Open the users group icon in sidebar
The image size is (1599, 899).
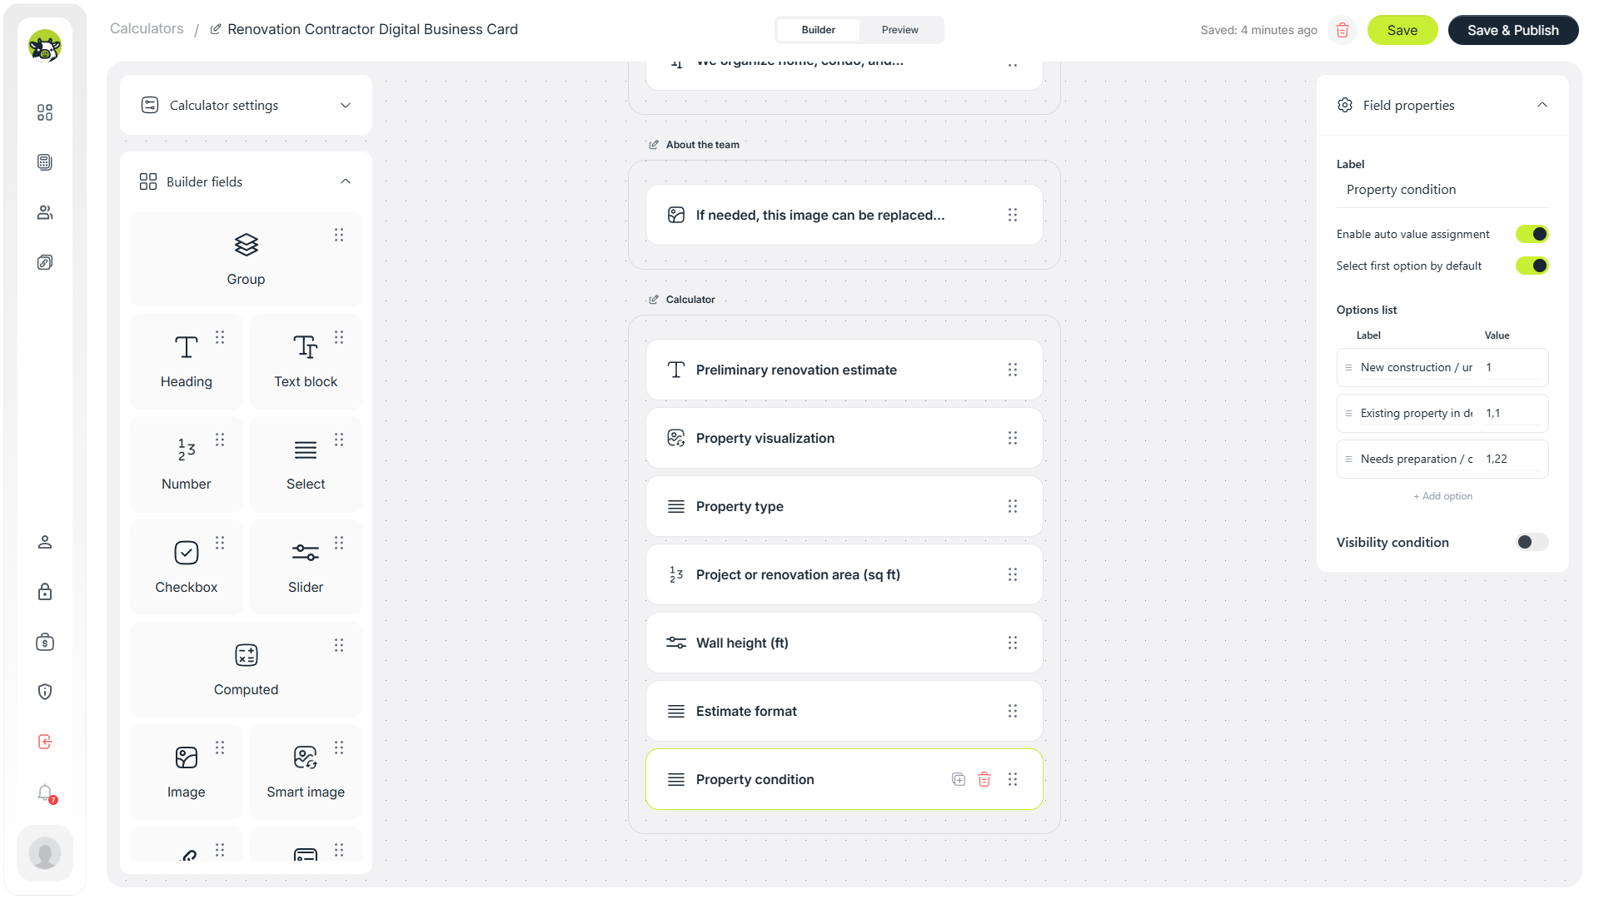(x=45, y=212)
